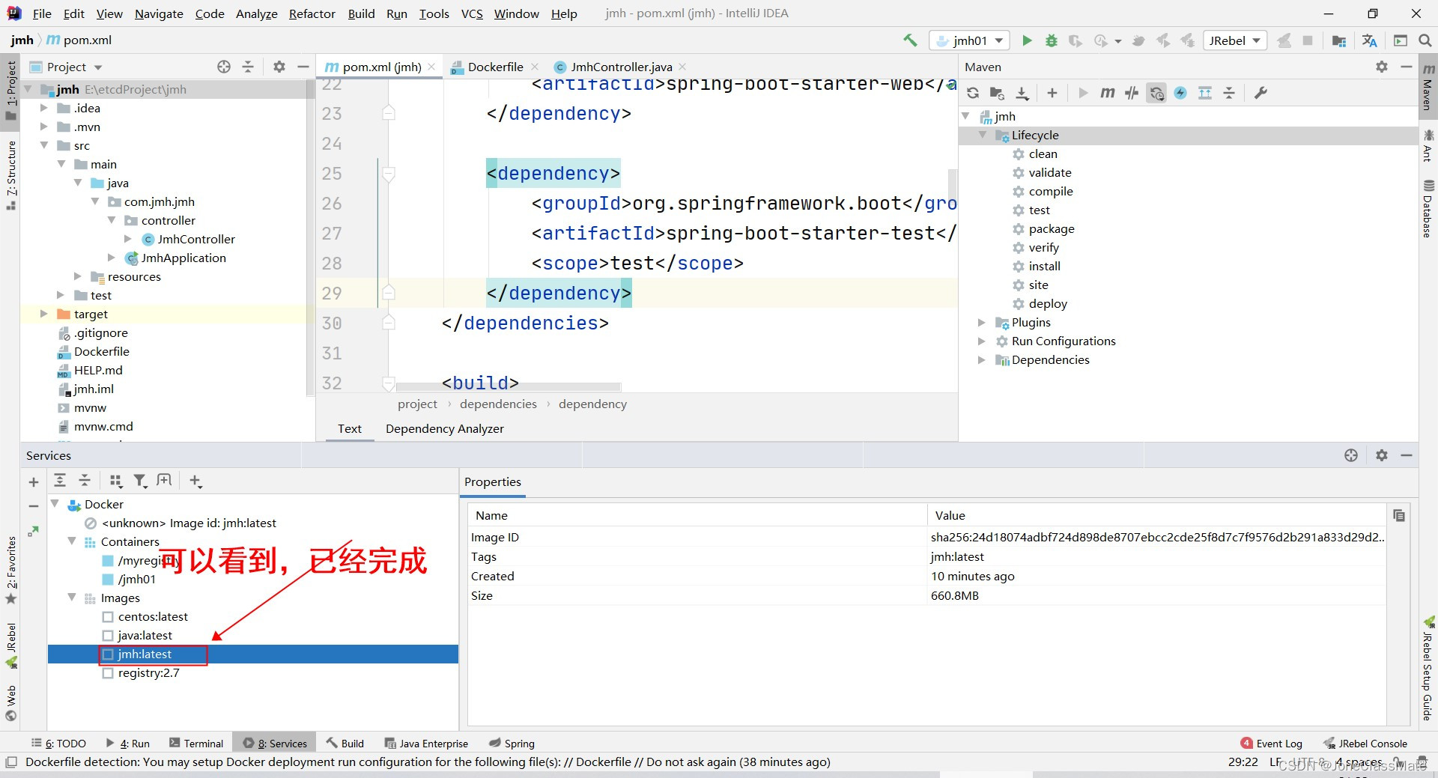Open the JRebel Console
The width and height of the screenshot is (1438, 778).
[x=1365, y=744]
